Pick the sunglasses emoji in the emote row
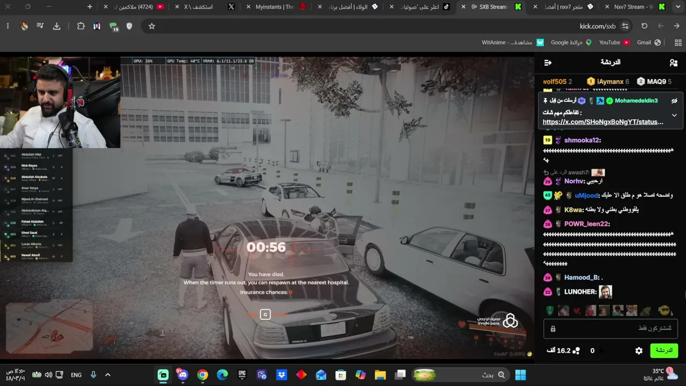 tap(665, 310)
